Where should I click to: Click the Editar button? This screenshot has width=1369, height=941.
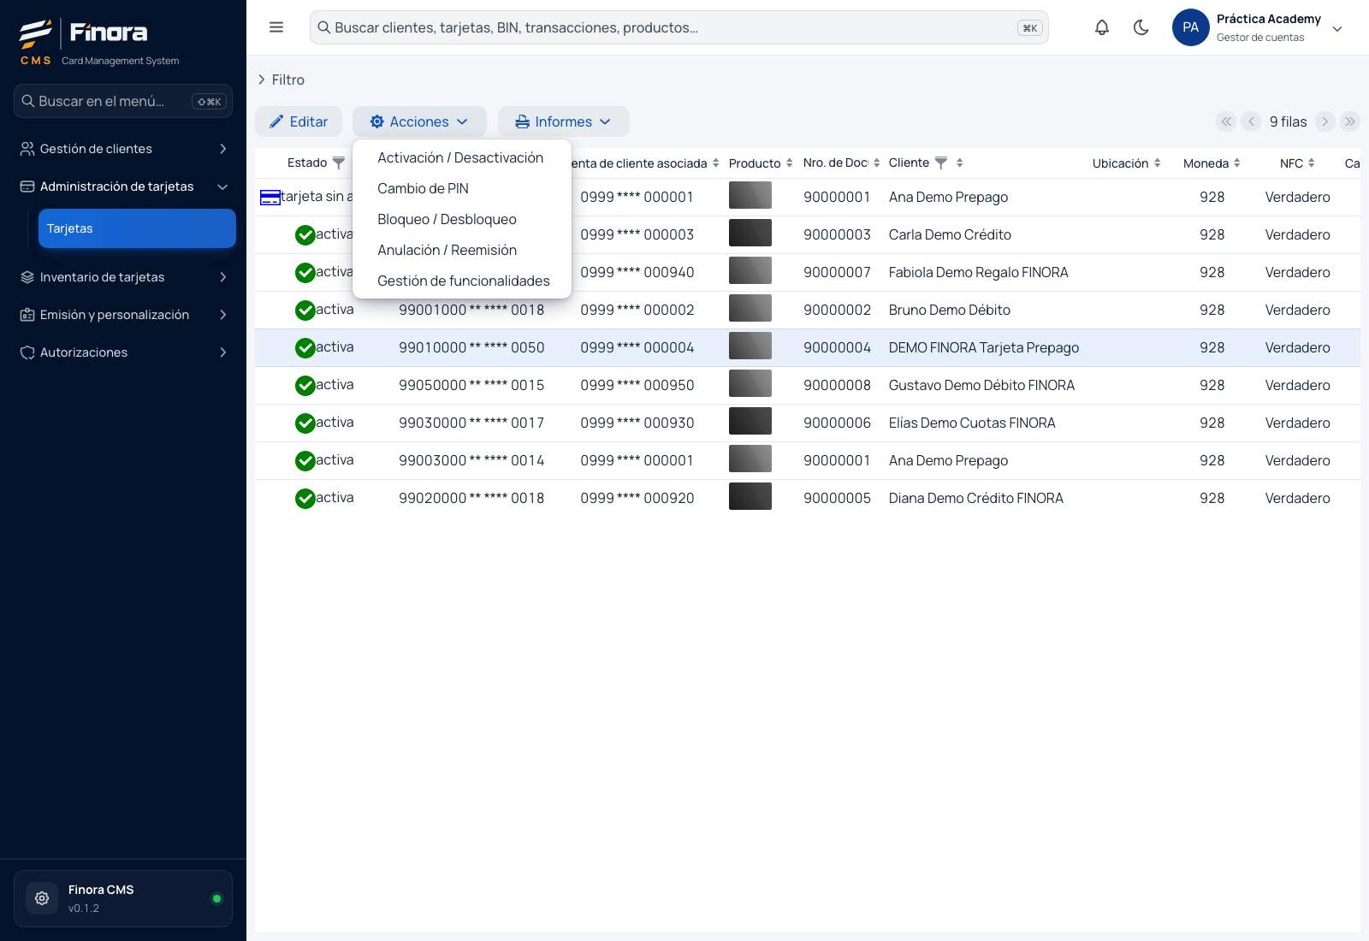(x=299, y=121)
